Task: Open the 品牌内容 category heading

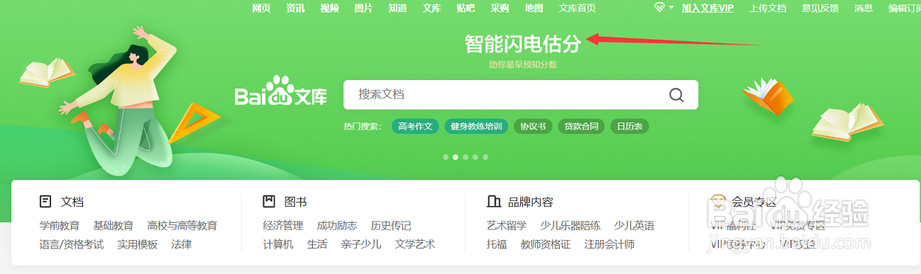Action: point(531,202)
